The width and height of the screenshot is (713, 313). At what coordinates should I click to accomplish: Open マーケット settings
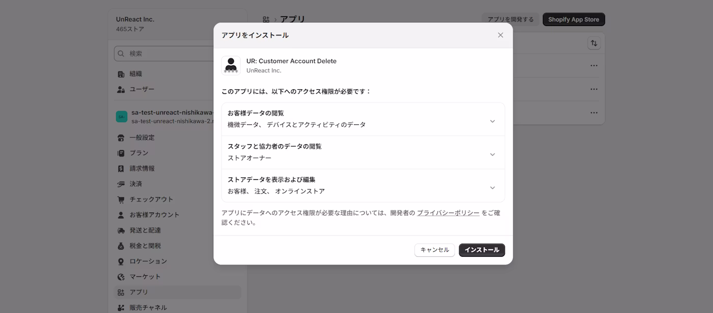click(x=177, y=277)
